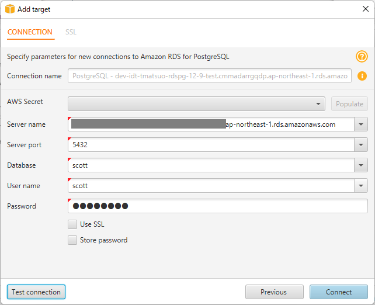Viewport: 375px width, 305px height.
Task: Open the Database dropdown arrow
Action: tap(361, 165)
